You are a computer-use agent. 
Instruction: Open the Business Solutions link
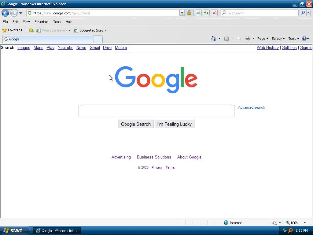tap(154, 157)
